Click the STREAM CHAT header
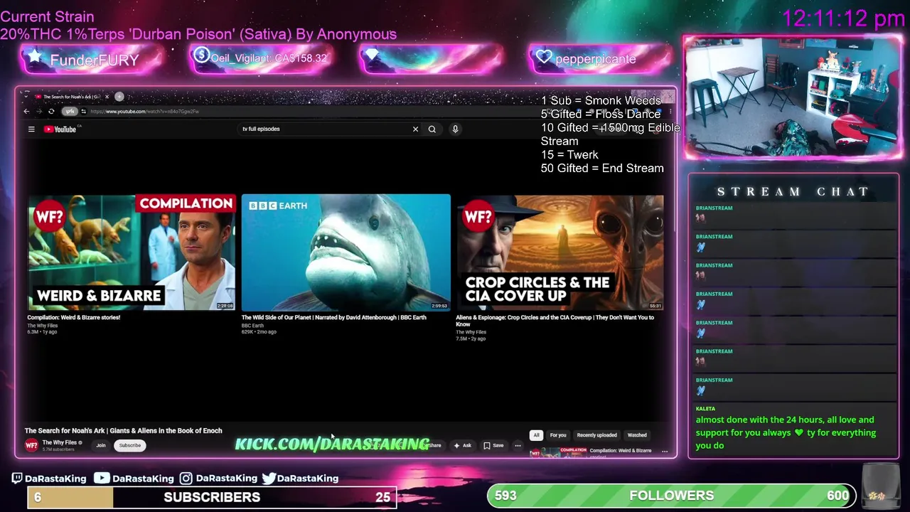 pyautogui.click(x=793, y=191)
